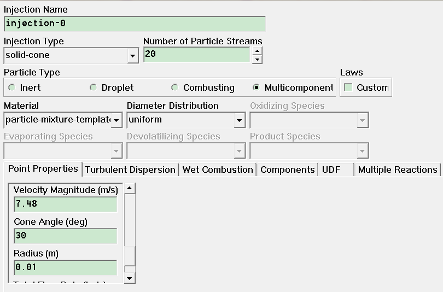The width and height of the screenshot is (443, 292).
Task: Click the Velocity Magnitude input field
Action: pyautogui.click(x=65, y=204)
